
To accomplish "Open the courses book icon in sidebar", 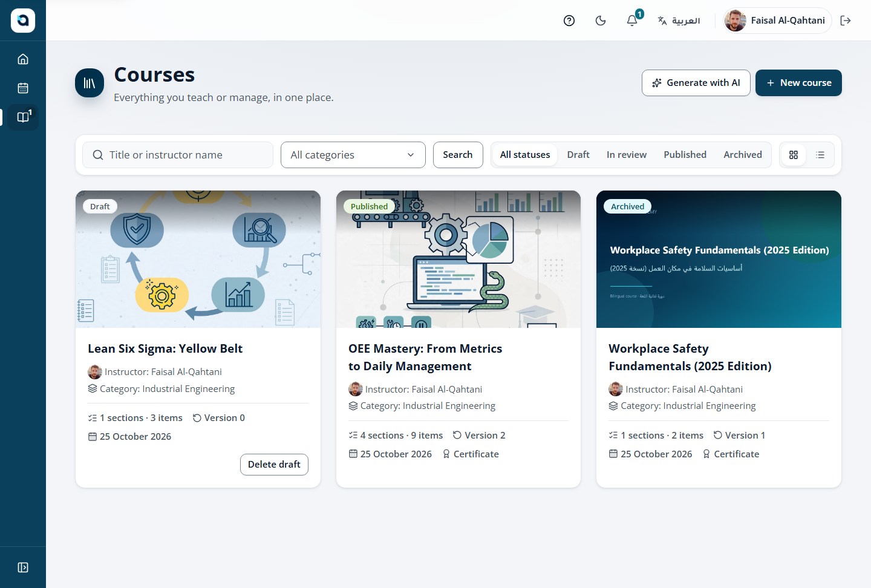I will pyautogui.click(x=23, y=117).
